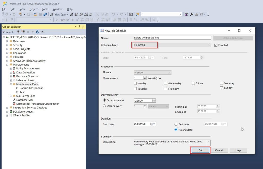Open the Edit menu
The height and width of the screenshot is (169, 263).
pos(13,9)
